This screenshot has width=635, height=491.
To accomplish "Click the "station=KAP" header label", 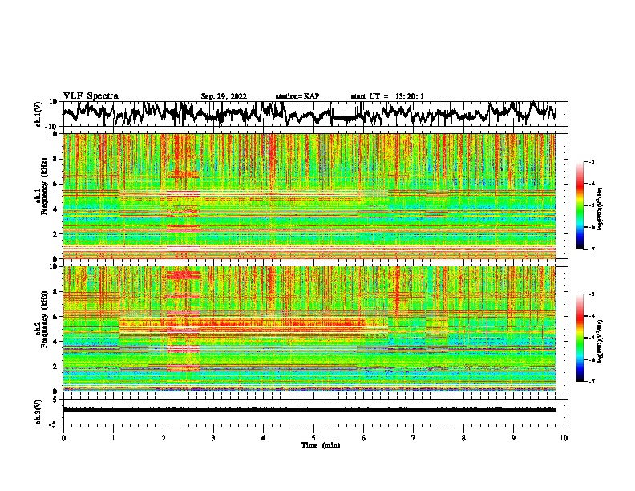I will point(297,96).
